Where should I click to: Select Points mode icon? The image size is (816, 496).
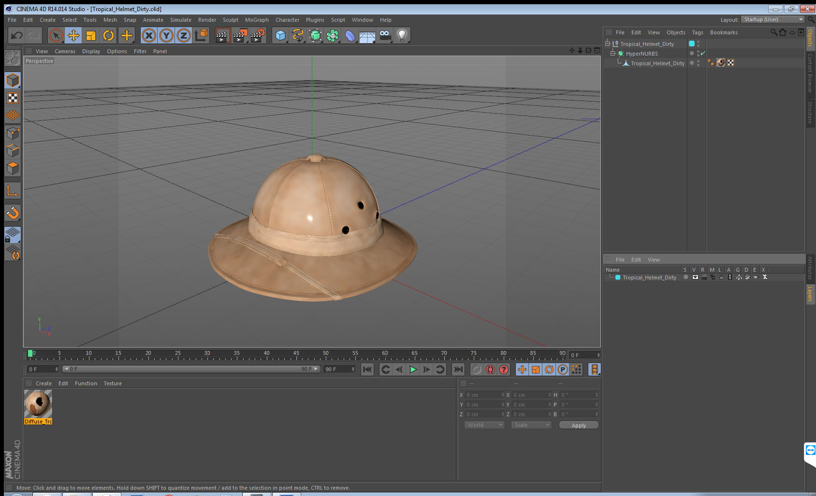click(x=13, y=133)
